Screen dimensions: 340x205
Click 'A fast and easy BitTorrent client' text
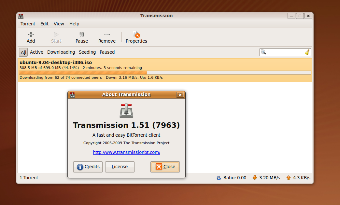(x=126, y=135)
